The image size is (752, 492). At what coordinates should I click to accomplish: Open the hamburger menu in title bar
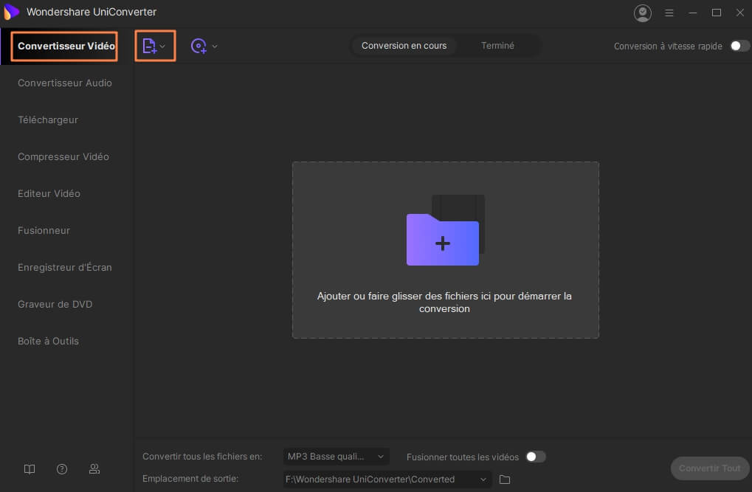click(669, 13)
